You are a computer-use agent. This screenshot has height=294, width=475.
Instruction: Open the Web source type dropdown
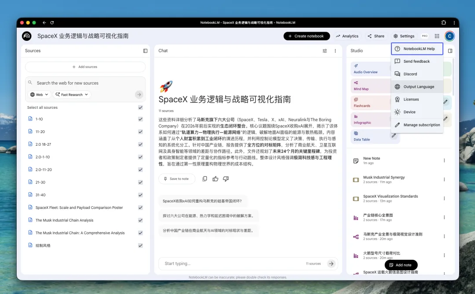pyautogui.click(x=39, y=95)
